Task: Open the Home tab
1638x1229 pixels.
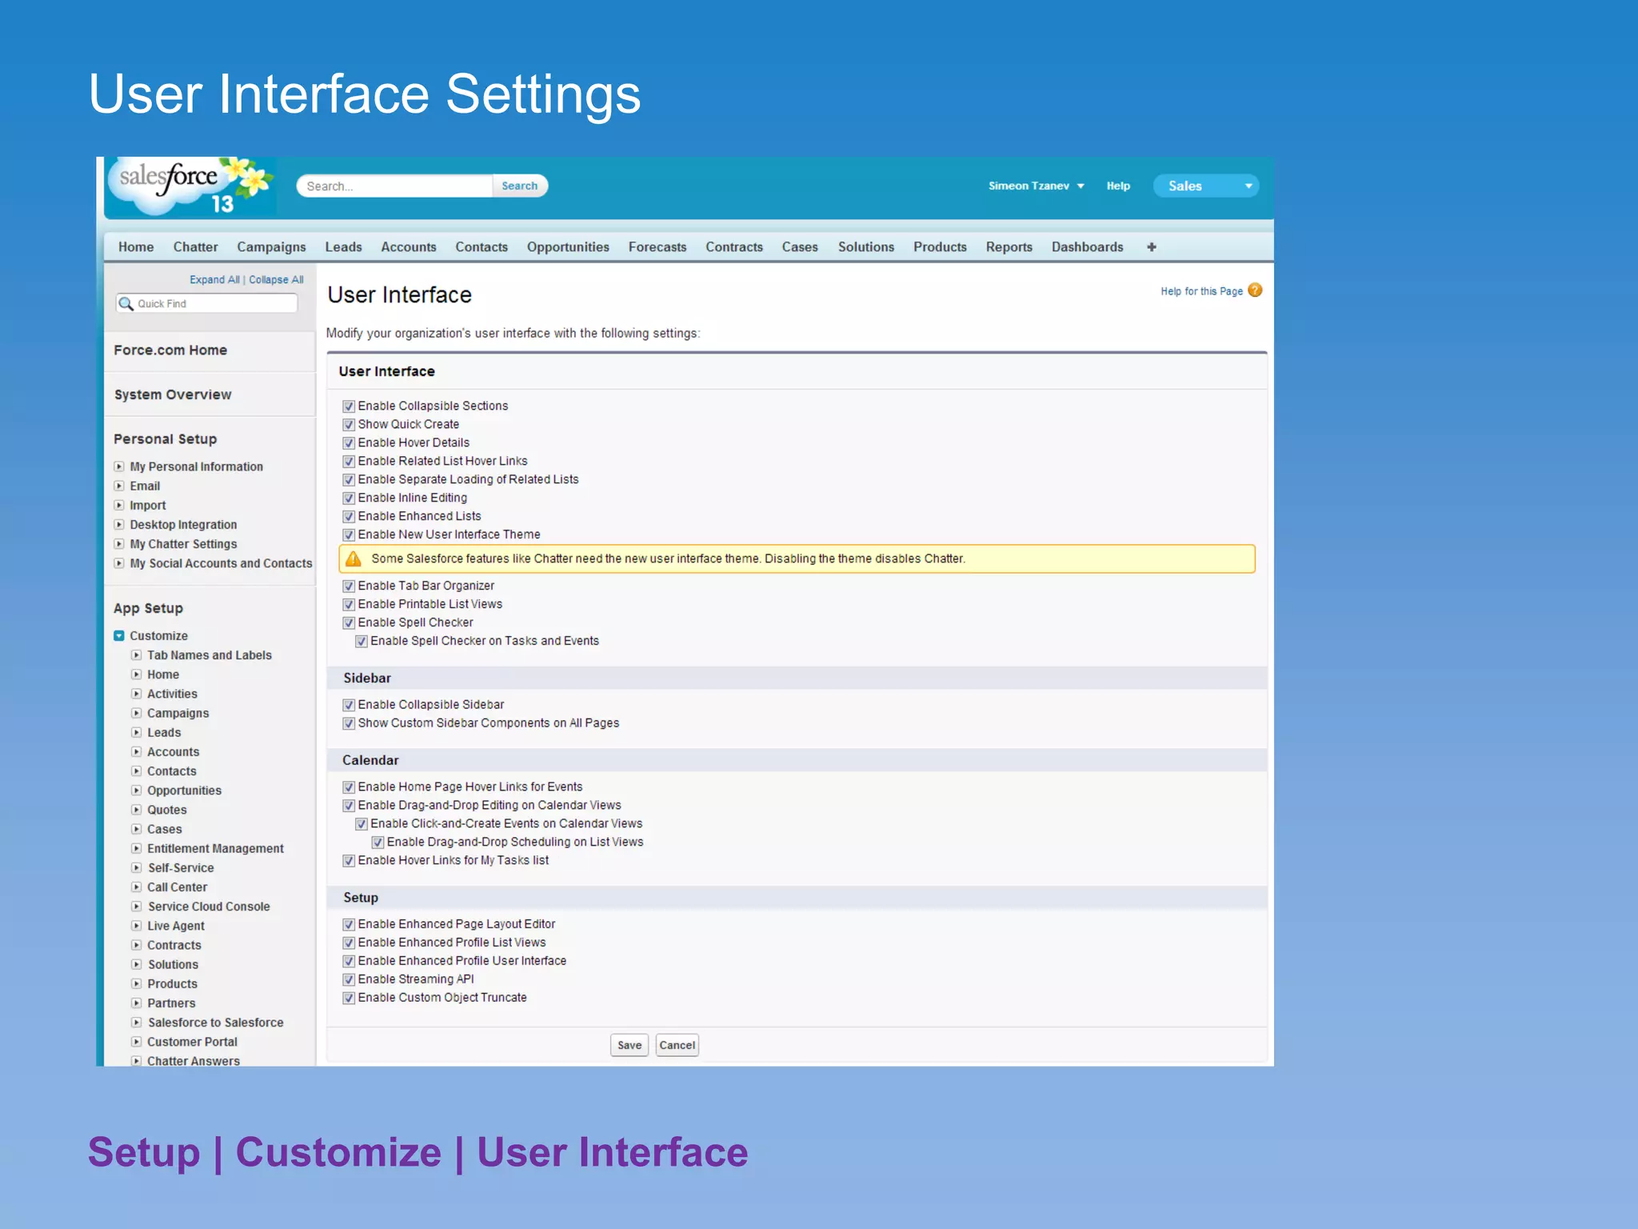Action: coord(136,247)
